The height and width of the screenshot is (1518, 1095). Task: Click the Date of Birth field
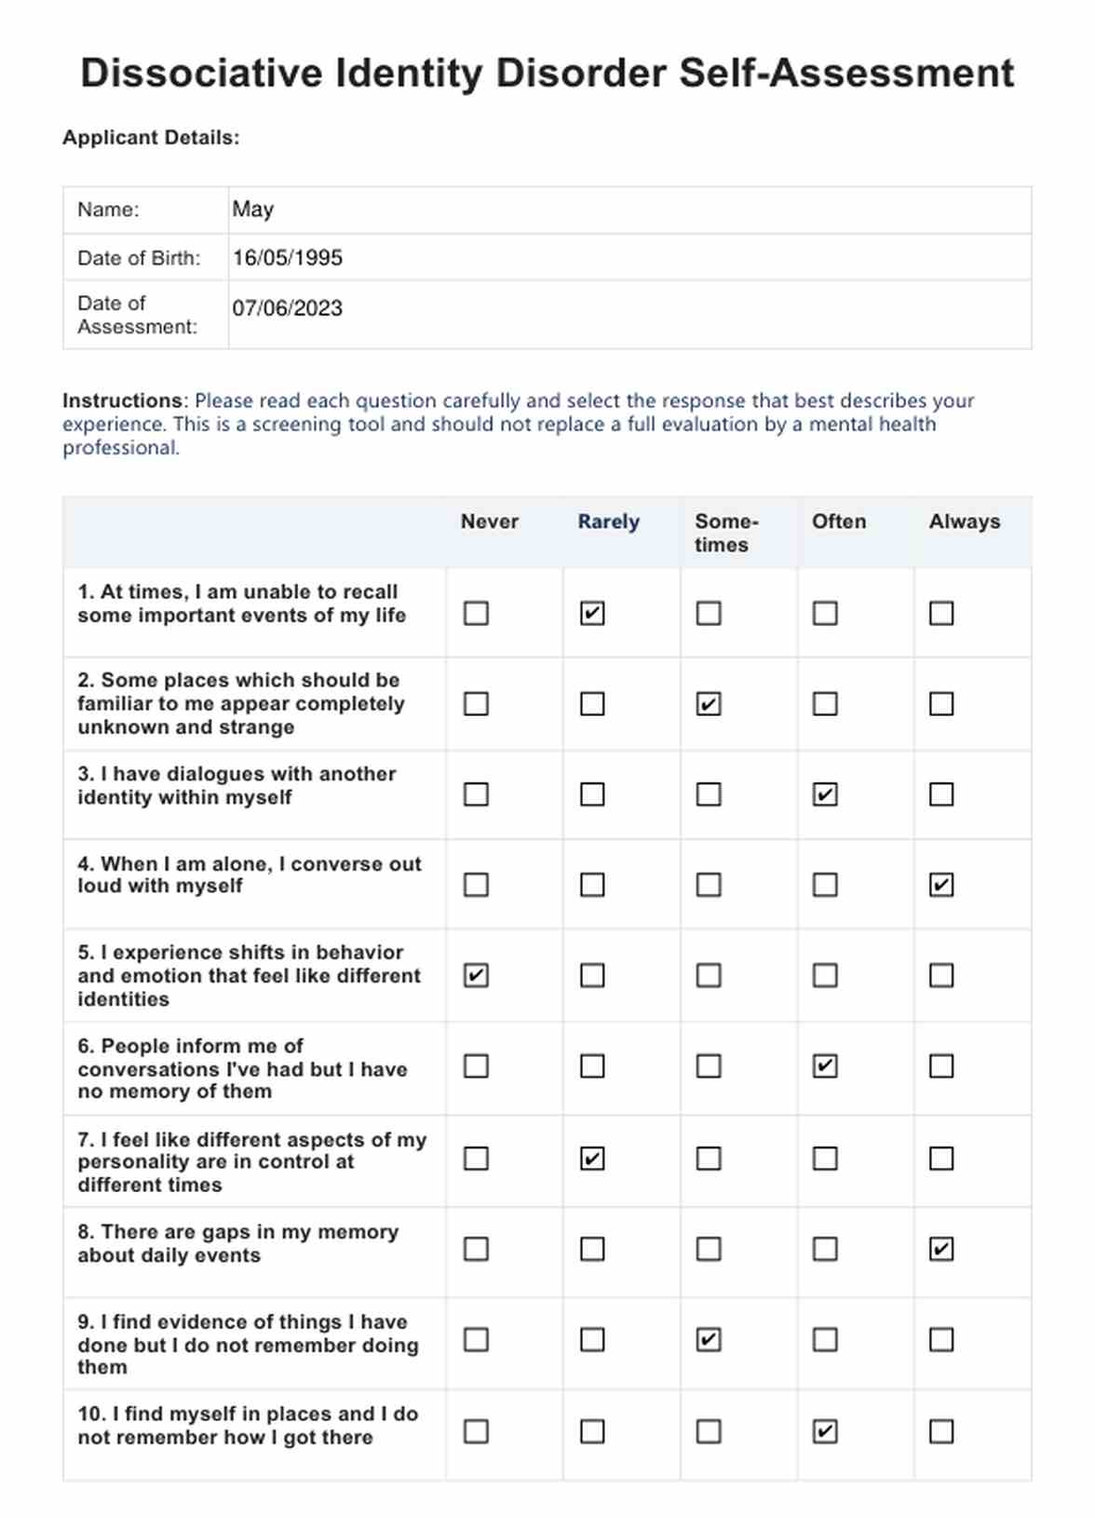(629, 258)
